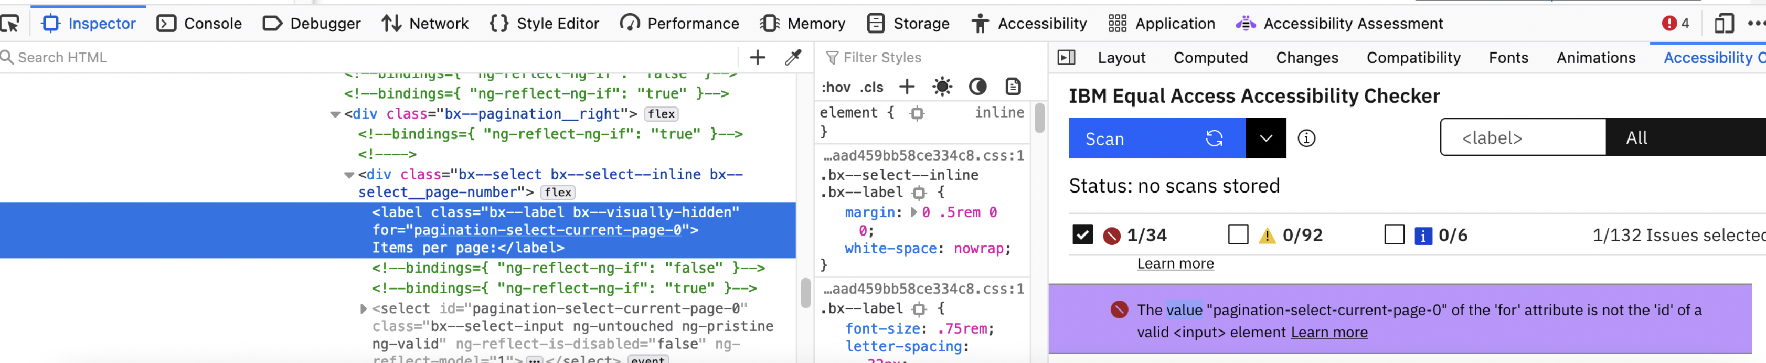Click Learn more under the issue counts

coord(1175,264)
